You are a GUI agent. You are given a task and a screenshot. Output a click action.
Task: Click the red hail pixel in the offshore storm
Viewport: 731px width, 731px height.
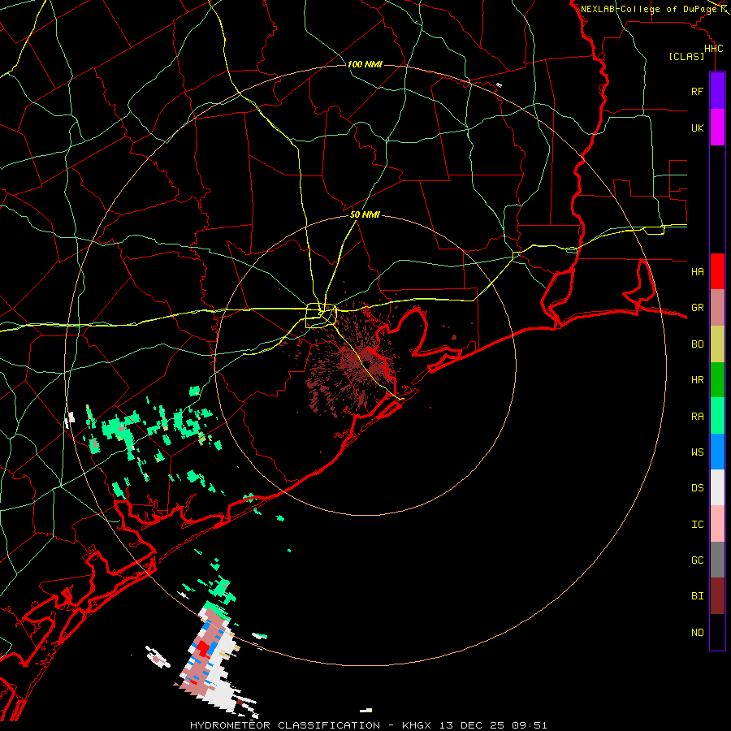click(203, 648)
